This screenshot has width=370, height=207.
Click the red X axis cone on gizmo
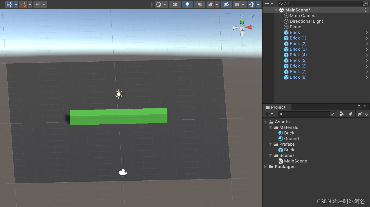248,27
